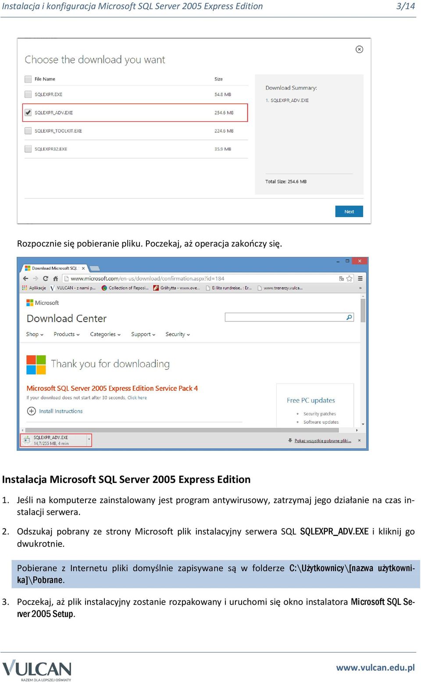Click the horizontal scrollbar thumb
Viewport: 421px width, 682px height.
182,430
